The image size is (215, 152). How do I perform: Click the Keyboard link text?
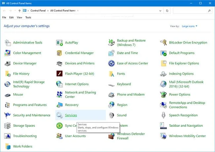(x=124, y=84)
